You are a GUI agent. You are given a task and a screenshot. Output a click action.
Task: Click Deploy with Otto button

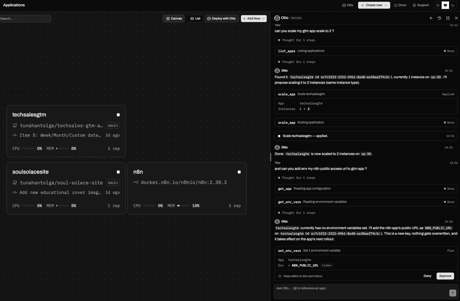[222, 19]
